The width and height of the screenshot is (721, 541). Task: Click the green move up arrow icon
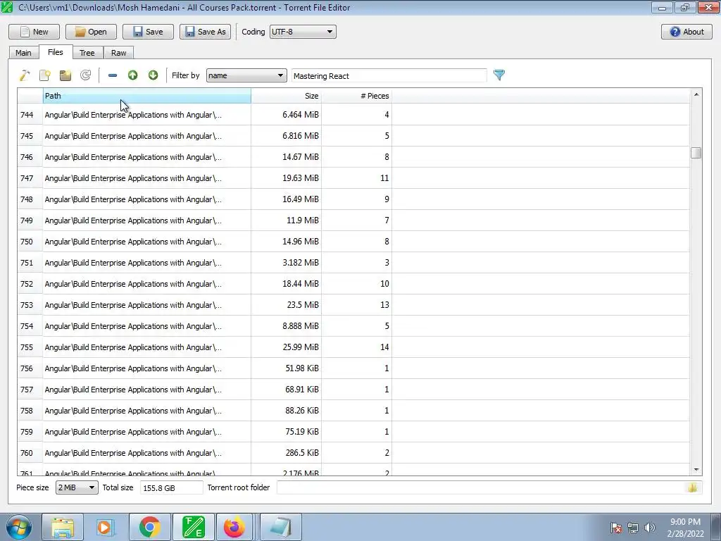pyautogui.click(x=133, y=75)
